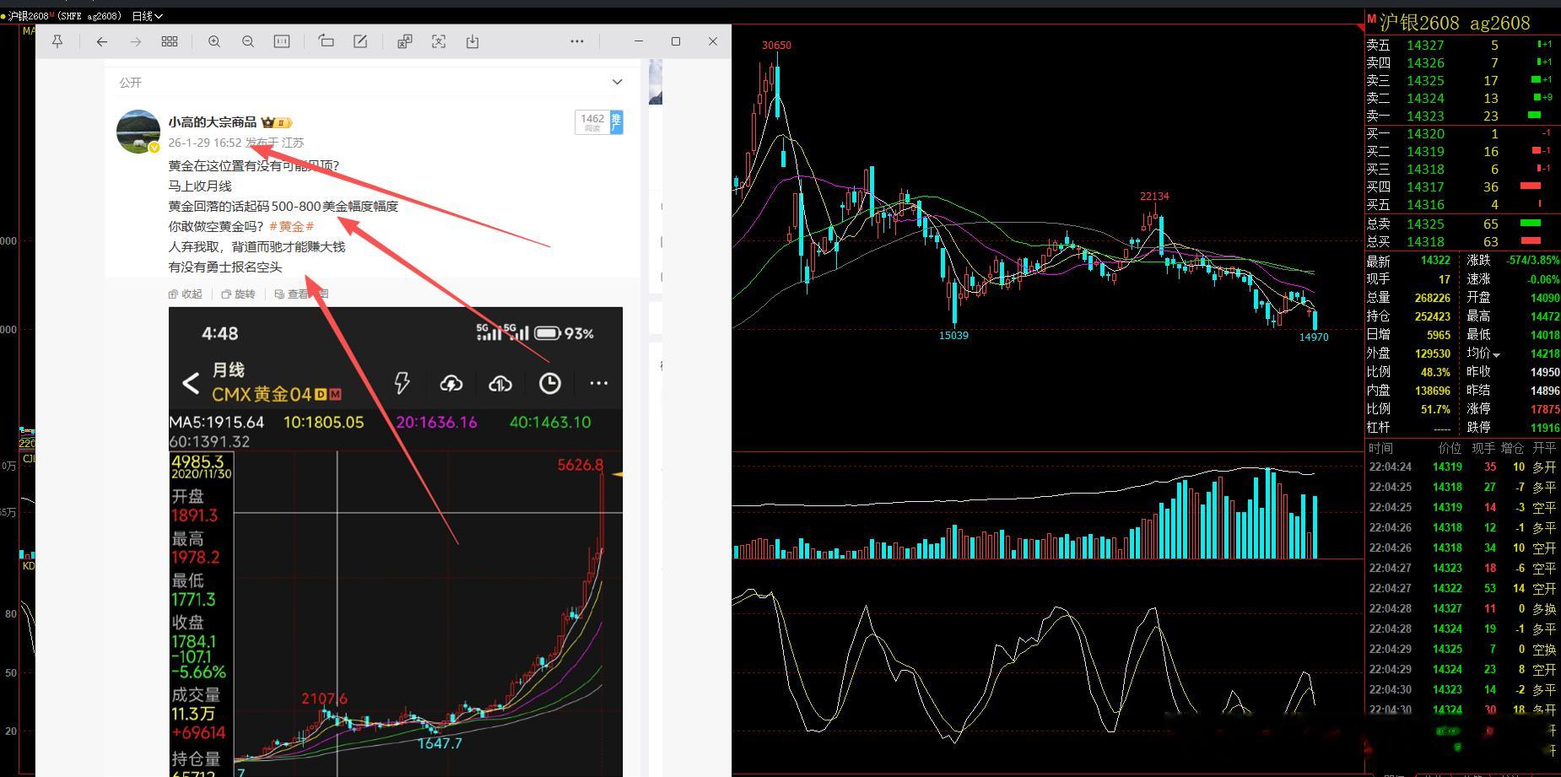
Task: Close the image viewer window
Action: [x=713, y=41]
